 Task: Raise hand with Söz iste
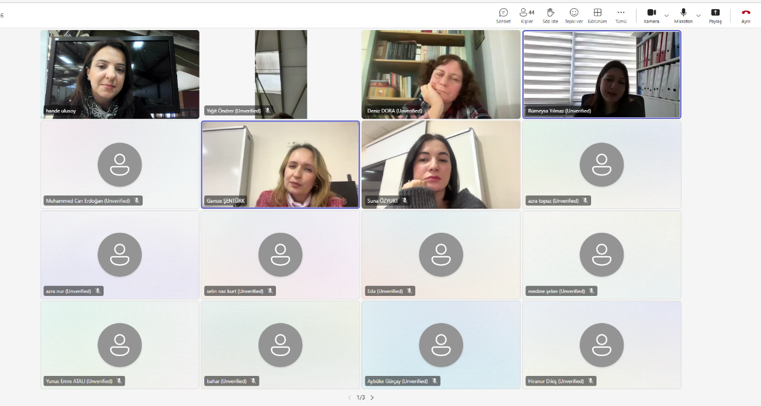tap(550, 15)
